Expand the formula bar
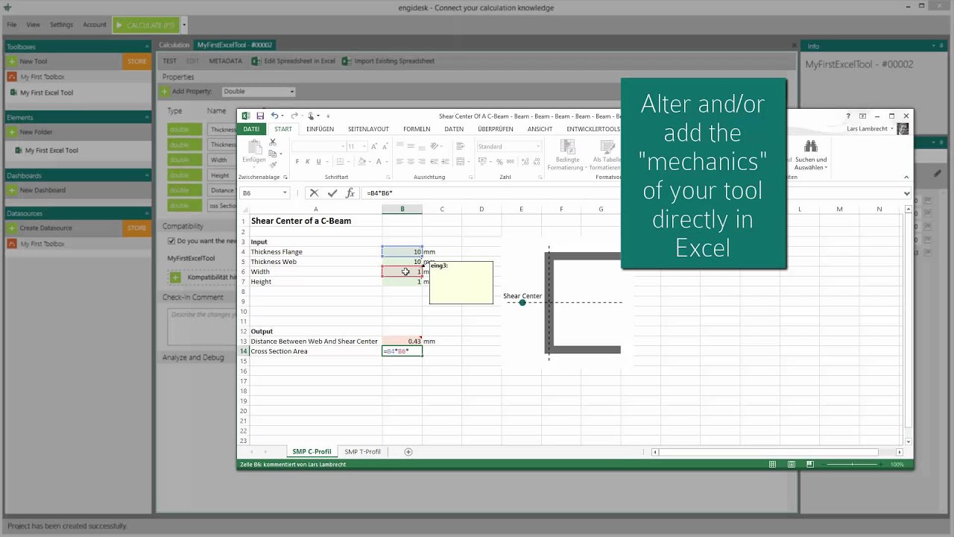 pyautogui.click(x=906, y=193)
